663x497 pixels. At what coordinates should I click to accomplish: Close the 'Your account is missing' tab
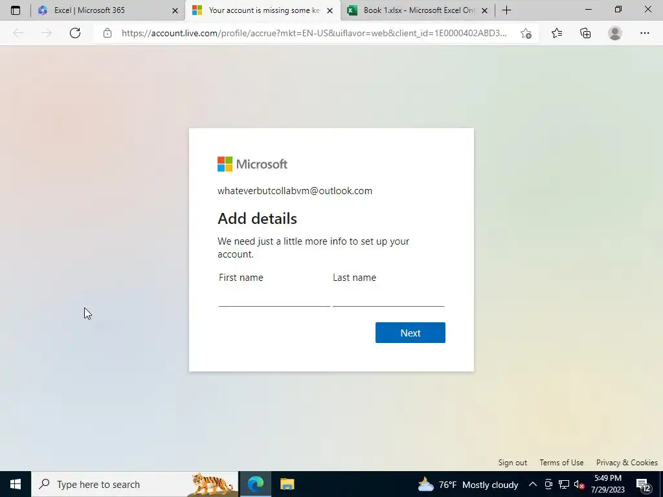(330, 10)
